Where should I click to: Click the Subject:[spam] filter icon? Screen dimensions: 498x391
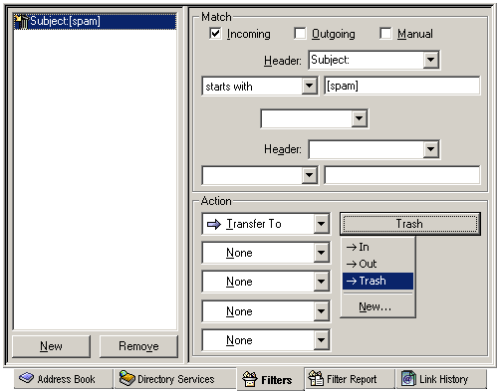coord(22,22)
